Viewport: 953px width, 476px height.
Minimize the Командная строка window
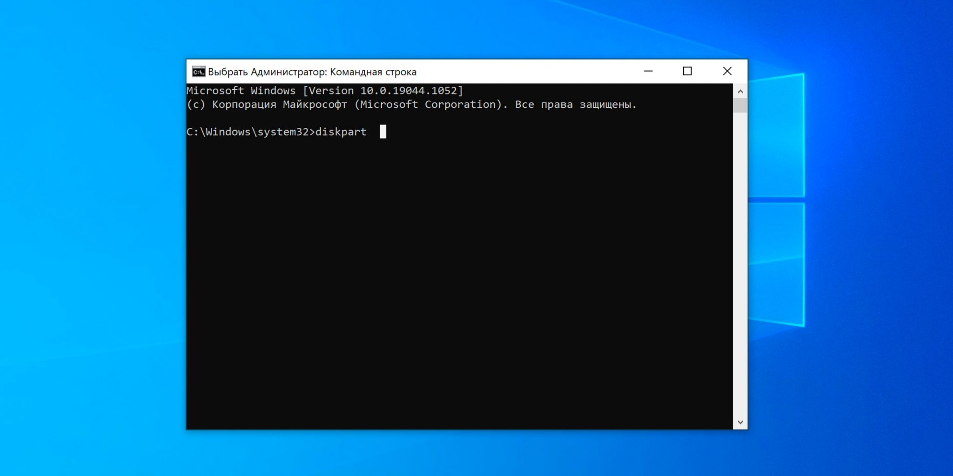pos(648,71)
